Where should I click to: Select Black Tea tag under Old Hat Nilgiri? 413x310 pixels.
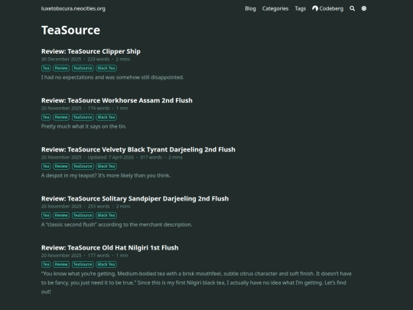point(106,264)
